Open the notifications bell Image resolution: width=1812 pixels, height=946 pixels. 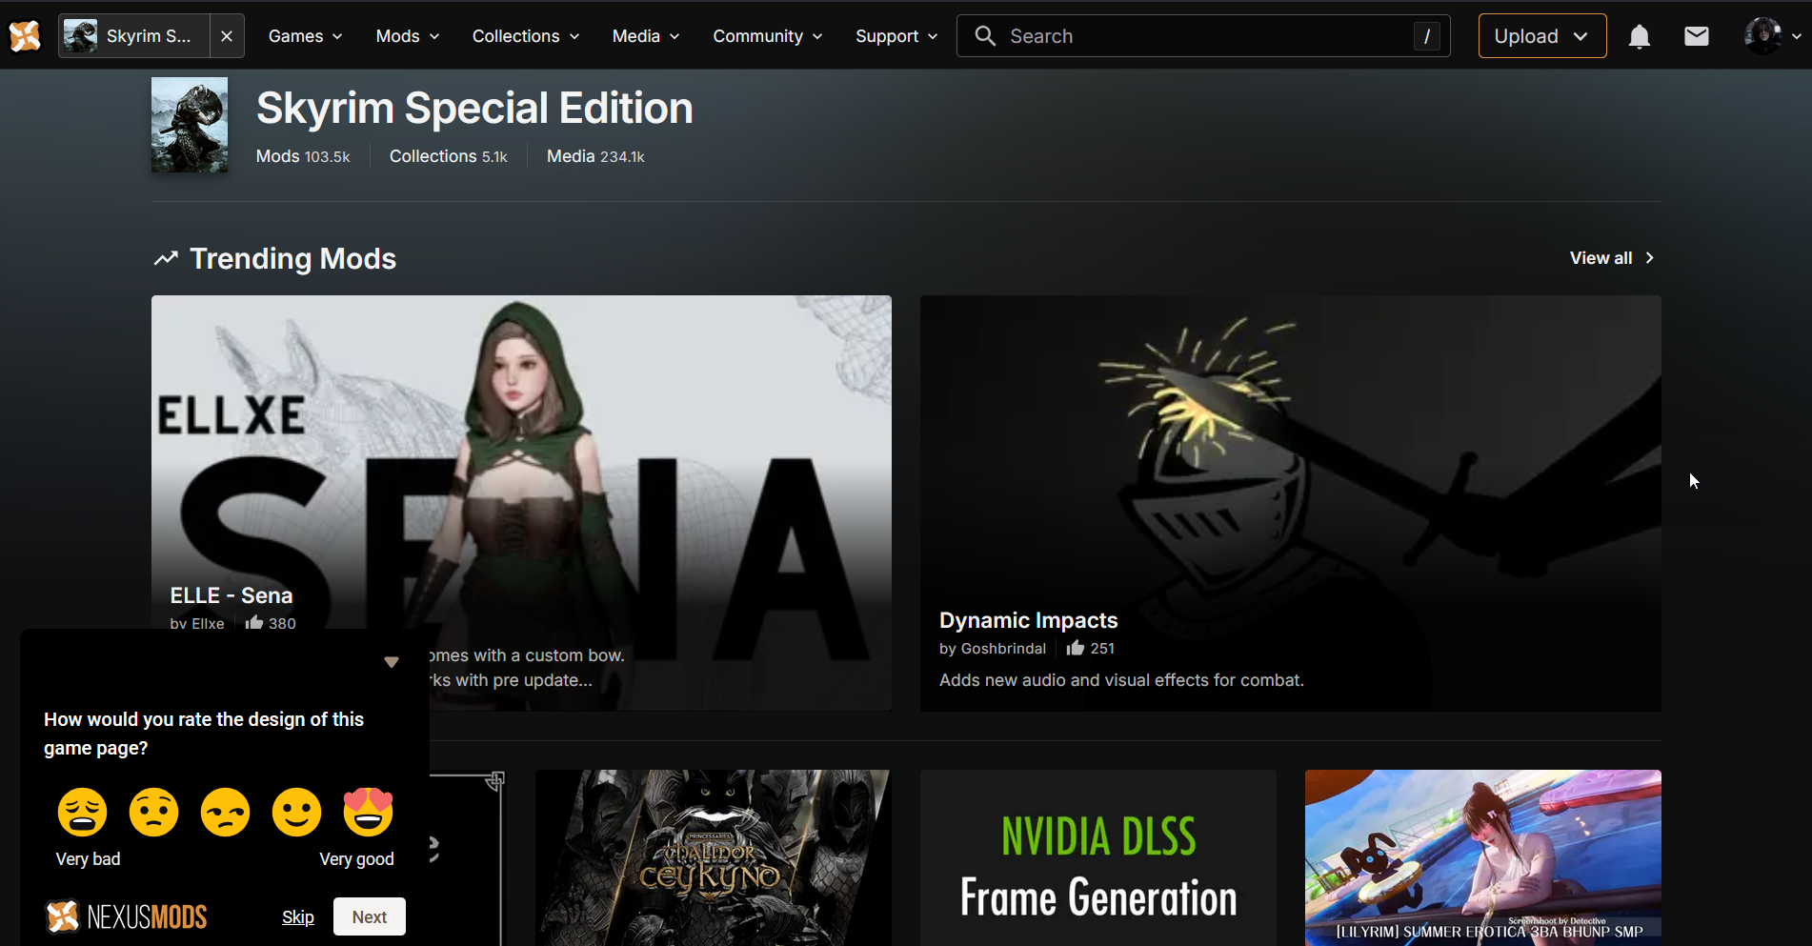pos(1639,37)
